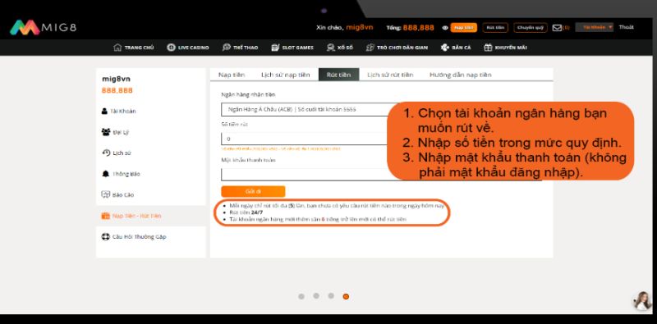Select the fourth orange carousel dot

pyautogui.click(x=346, y=296)
